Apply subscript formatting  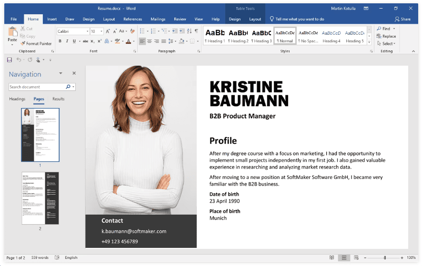[x=92, y=41]
